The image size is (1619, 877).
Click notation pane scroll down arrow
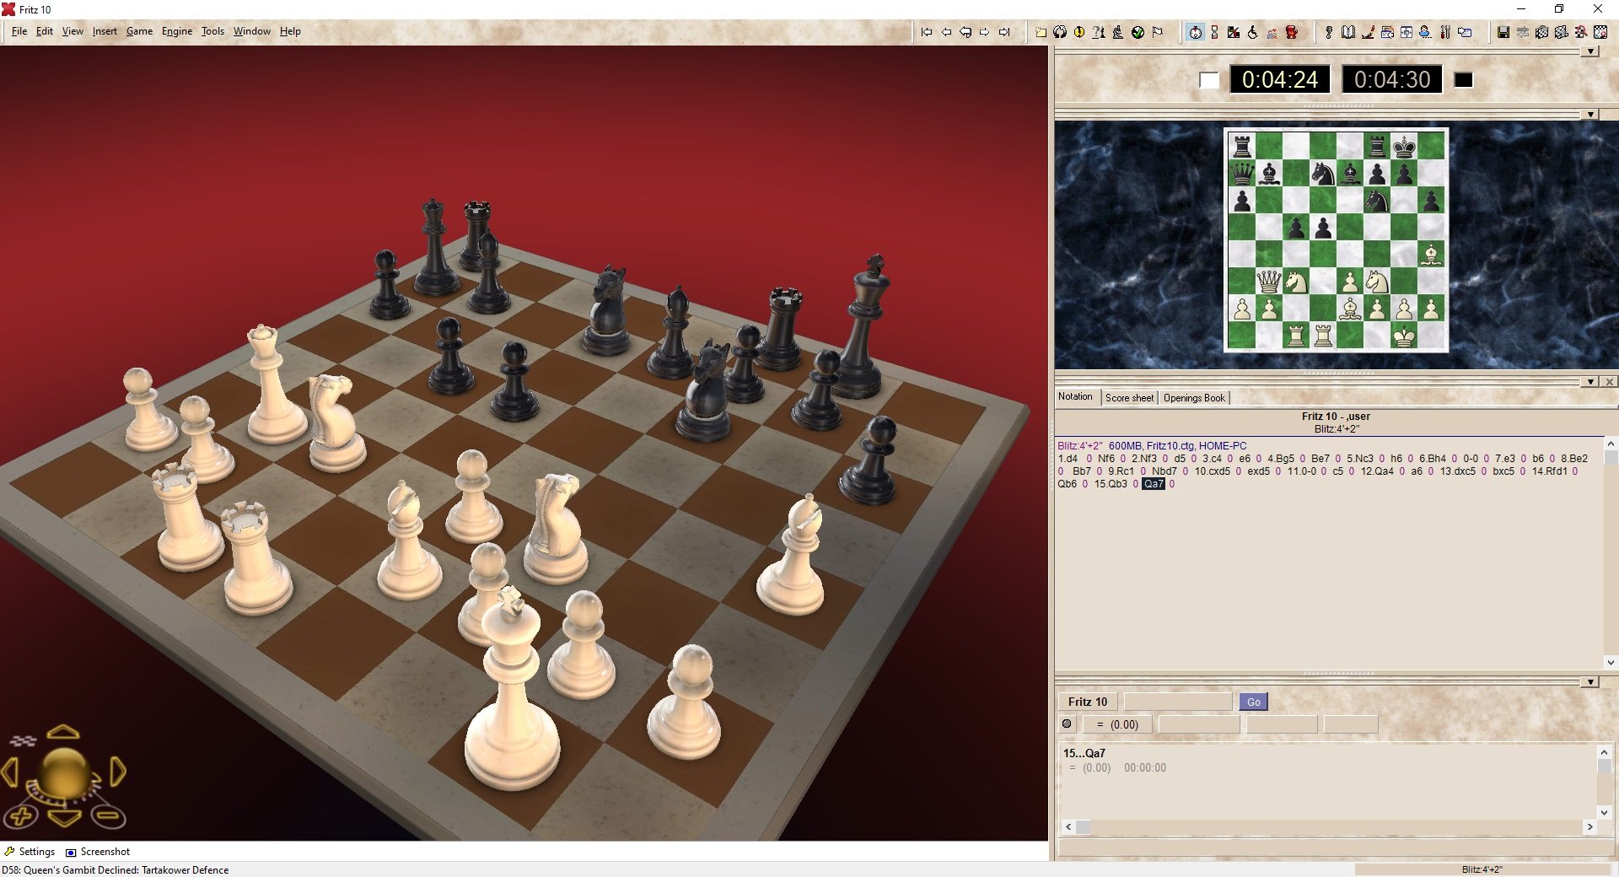(x=1611, y=663)
